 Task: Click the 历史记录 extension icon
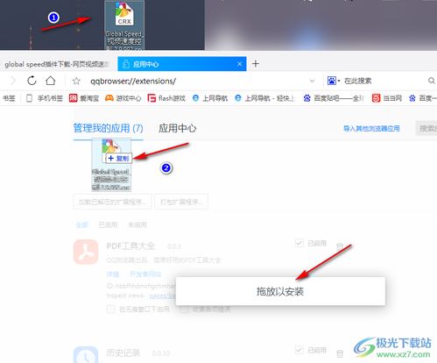[86, 355]
